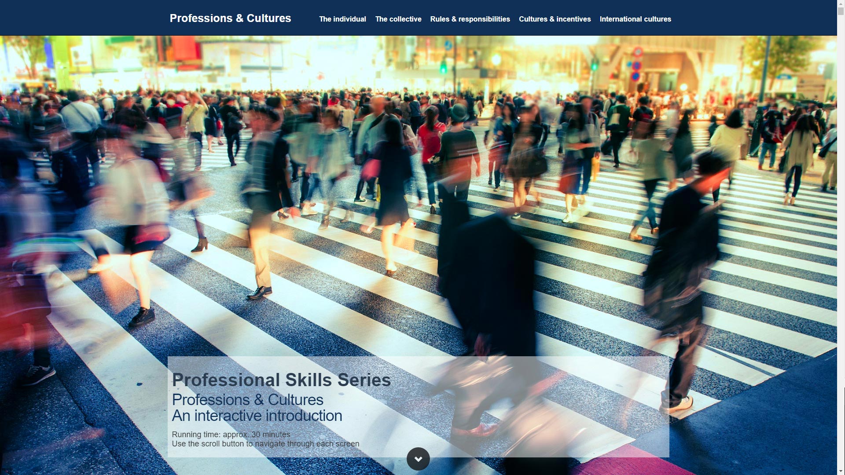Screen dimensions: 845x475
Task: Click Professions & Cultures subtitle in intro panel
Action: click(x=247, y=400)
